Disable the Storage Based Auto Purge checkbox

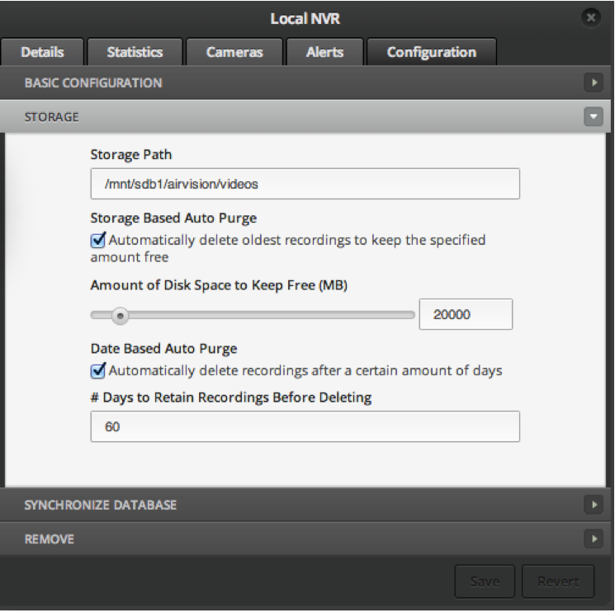(98, 240)
